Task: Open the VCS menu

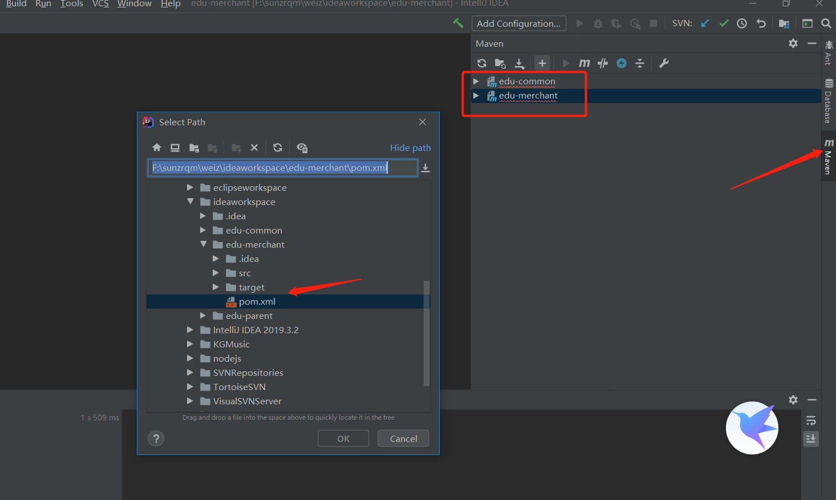Action: pos(100,3)
